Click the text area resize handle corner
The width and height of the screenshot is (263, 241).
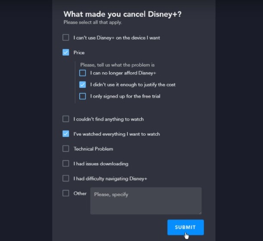click(x=200, y=213)
